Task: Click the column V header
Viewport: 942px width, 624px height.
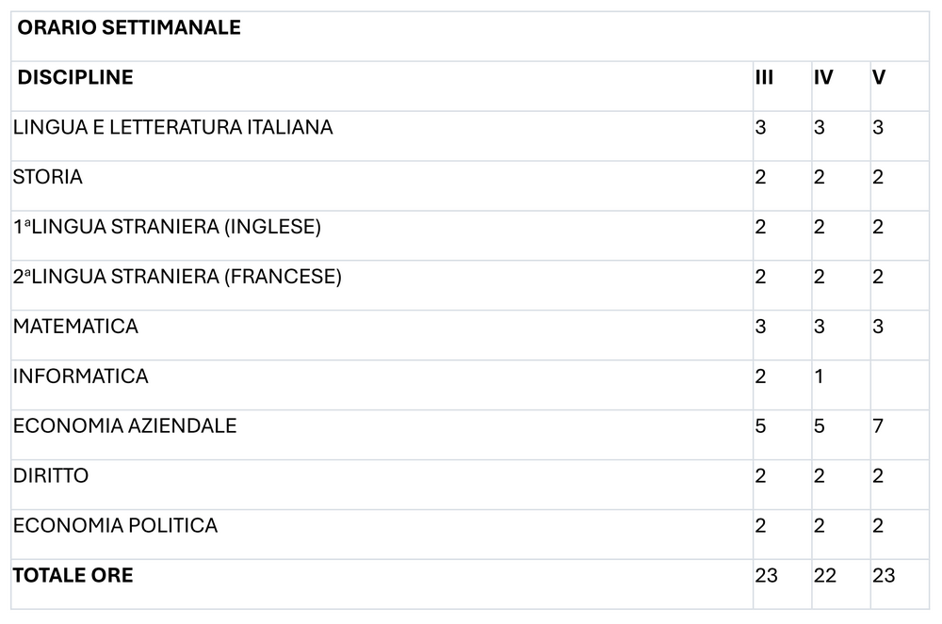Action: click(900, 86)
